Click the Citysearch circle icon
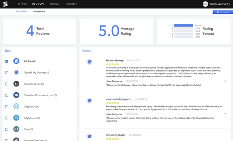 (x=16, y=107)
